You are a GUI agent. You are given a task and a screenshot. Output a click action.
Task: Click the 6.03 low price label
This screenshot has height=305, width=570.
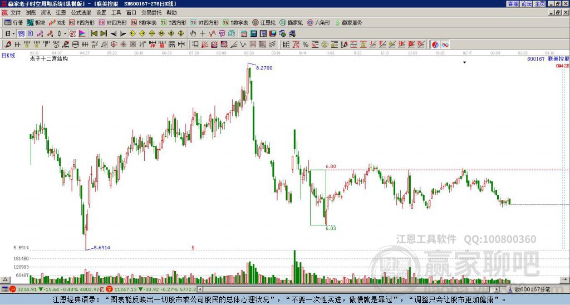[x=331, y=228]
